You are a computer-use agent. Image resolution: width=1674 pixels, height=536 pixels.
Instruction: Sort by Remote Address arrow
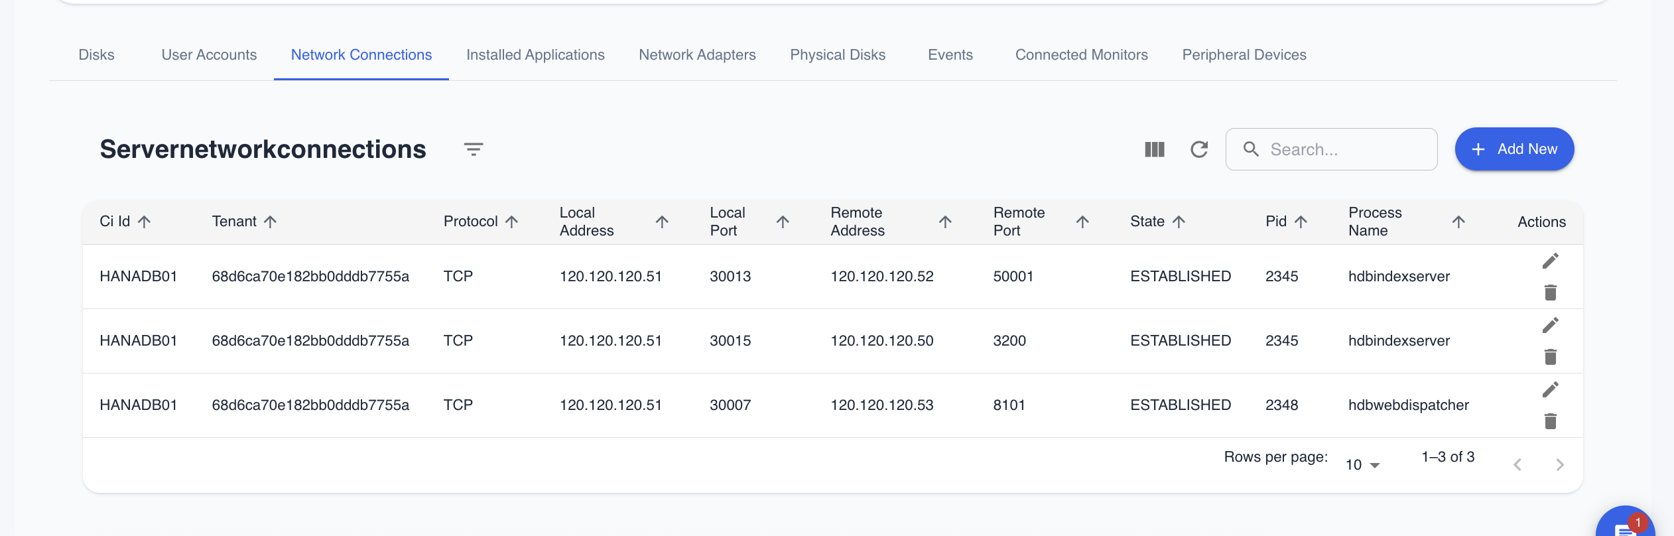point(945,222)
